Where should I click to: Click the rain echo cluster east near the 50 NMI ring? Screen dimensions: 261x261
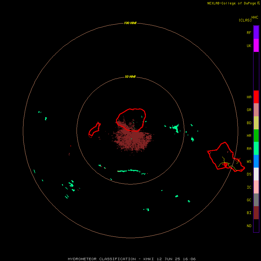pyautogui.click(x=175, y=128)
